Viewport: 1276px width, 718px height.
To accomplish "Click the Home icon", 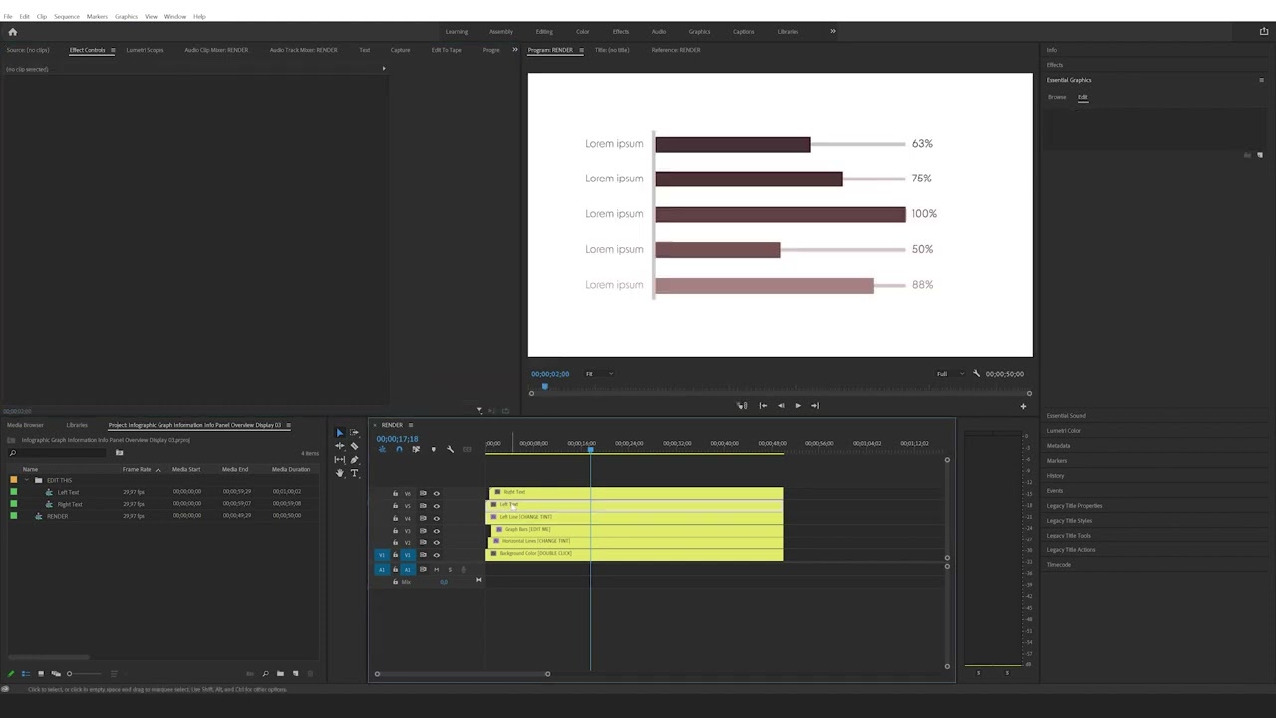I will pyautogui.click(x=12, y=32).
